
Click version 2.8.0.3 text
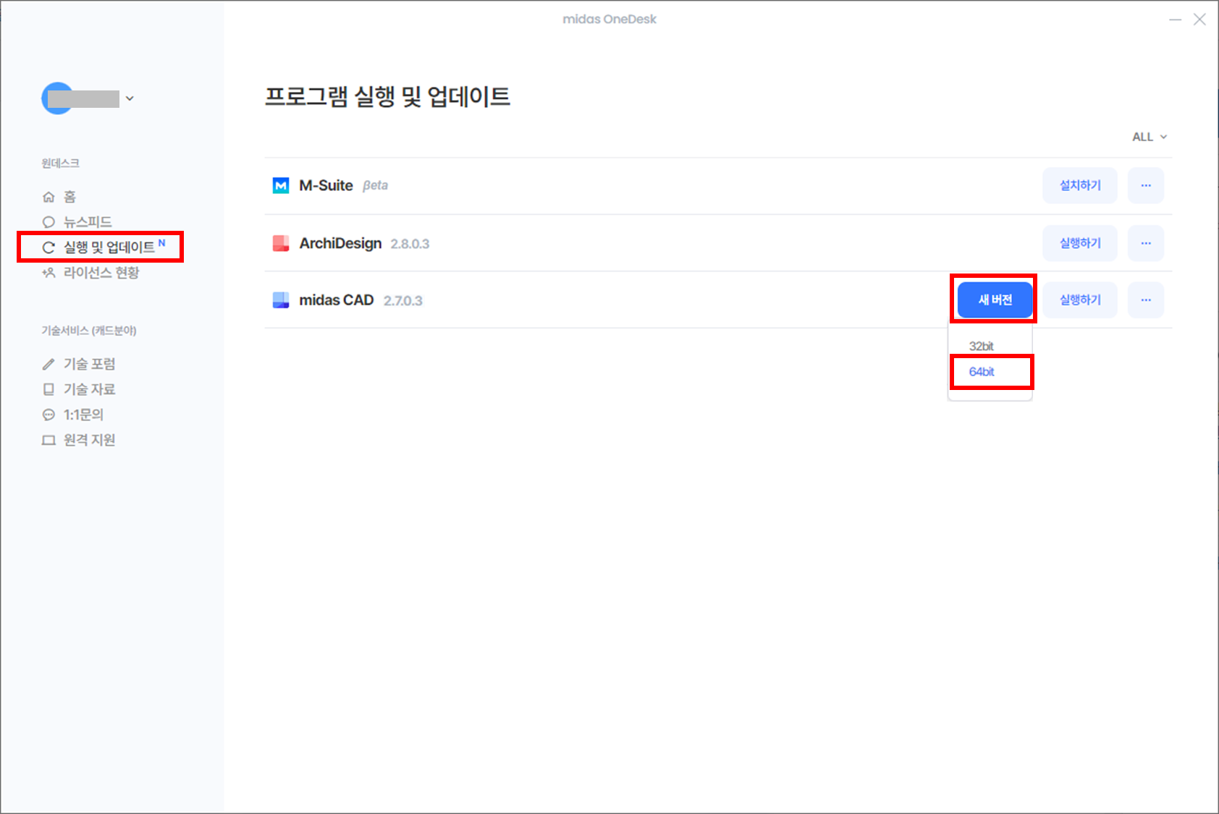(x=410, y=244)
